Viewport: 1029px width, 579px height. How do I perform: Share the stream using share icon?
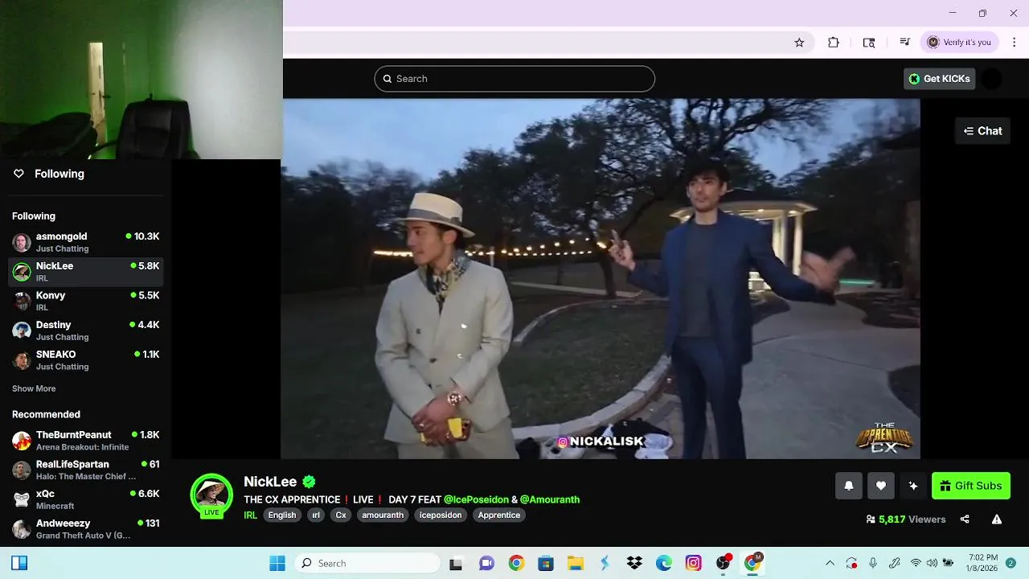[x=965, y=519]
